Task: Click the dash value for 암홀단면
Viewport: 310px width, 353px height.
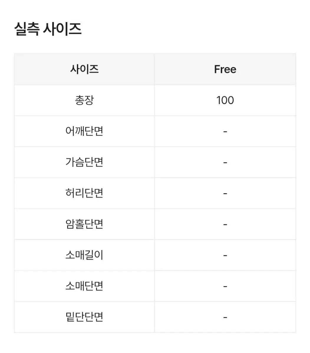Action: (x=225, y=224)
